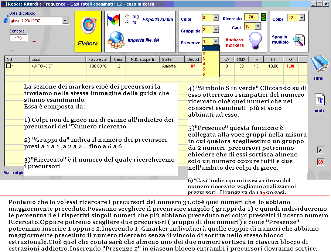Open the Colpi 12 dropdown
The image size is (331, 252).
302,18
